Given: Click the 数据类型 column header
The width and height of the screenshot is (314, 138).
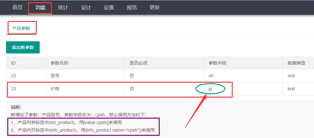Looking at the screenshot, I should point(297,63).
